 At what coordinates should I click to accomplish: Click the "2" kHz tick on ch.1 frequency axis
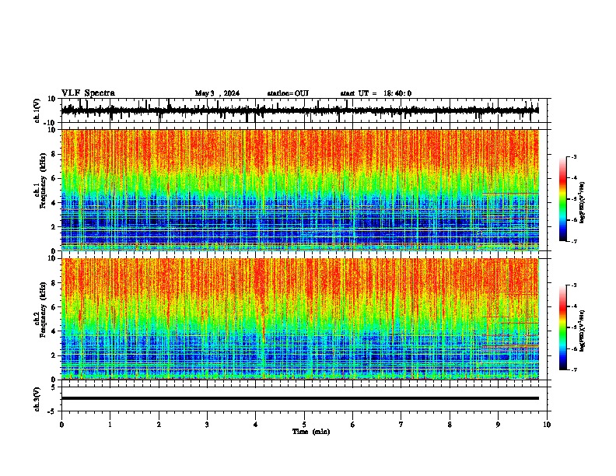(x=54, y=227)
